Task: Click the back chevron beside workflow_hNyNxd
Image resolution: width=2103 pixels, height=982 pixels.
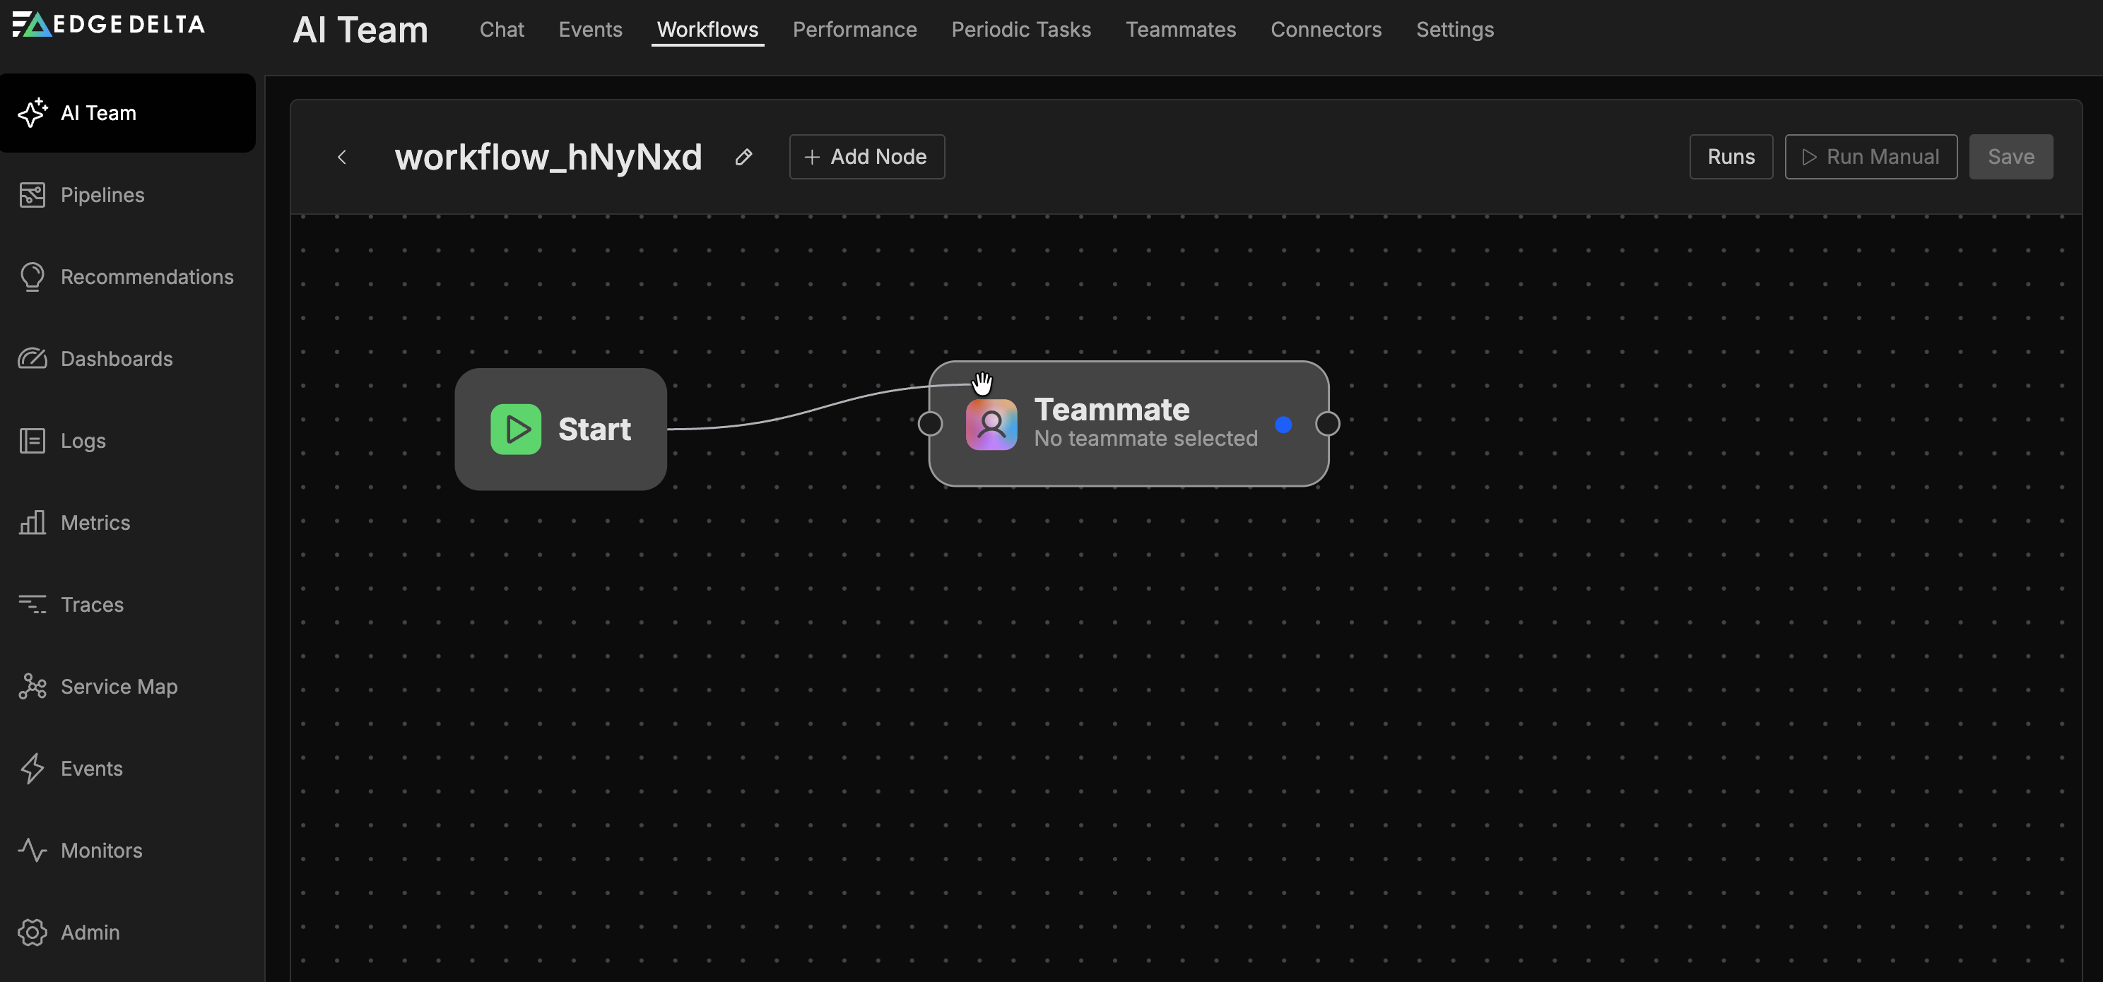Action: tap(342, 157)
